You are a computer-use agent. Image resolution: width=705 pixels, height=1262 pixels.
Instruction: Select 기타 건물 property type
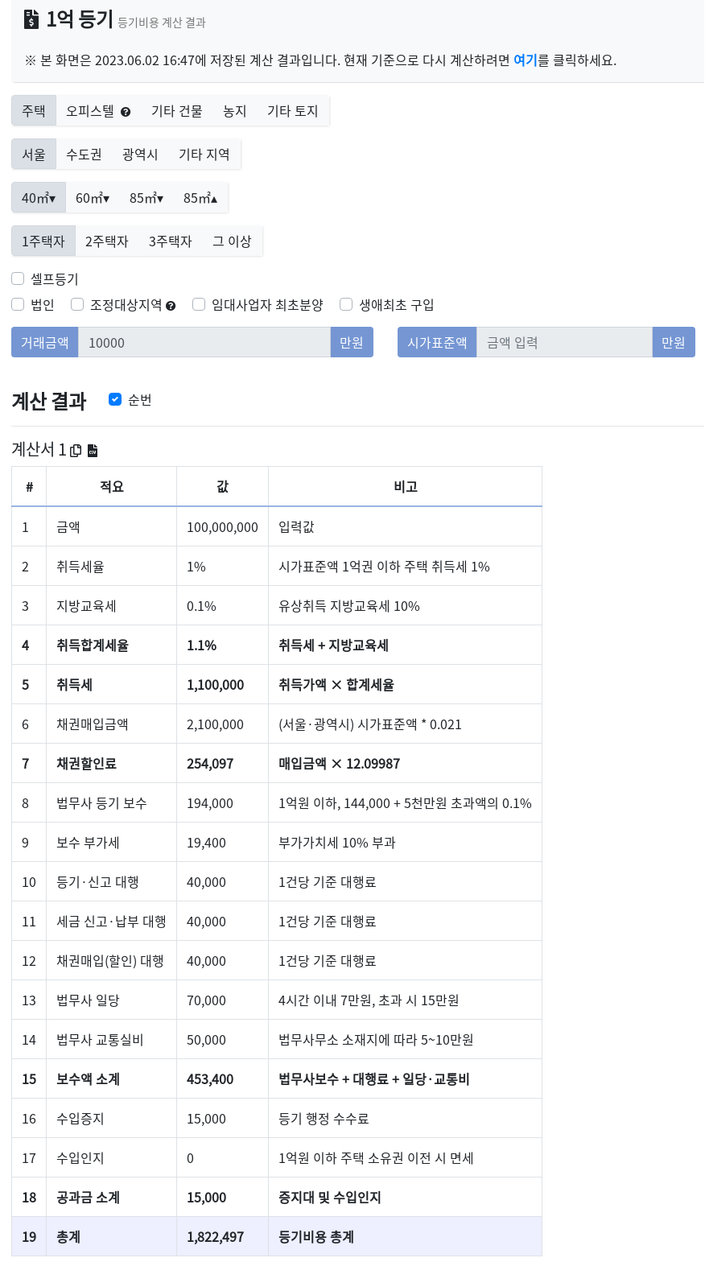pos(177,111)
